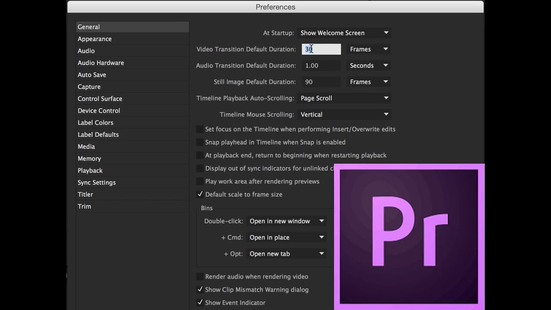Open the At Startup dropdown
Viewport: 551px width, 310px height.
tap(344, 33)
